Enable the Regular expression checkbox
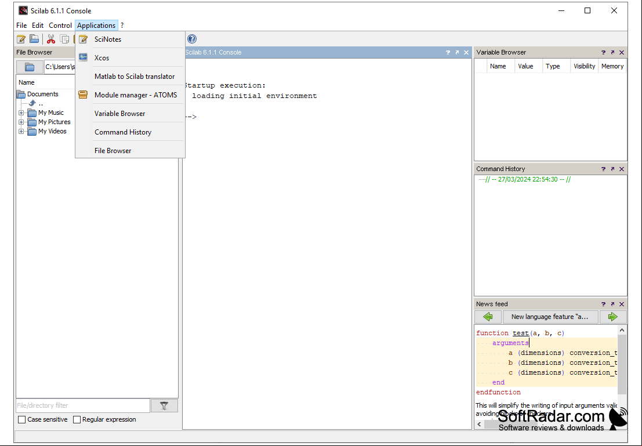The height and width of the screenshot is (446, 642). (77, 419)
